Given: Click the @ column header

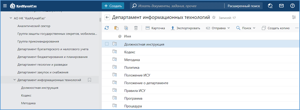Looking at the screenshot, I should pyautogui.click(x=120, y=36).
